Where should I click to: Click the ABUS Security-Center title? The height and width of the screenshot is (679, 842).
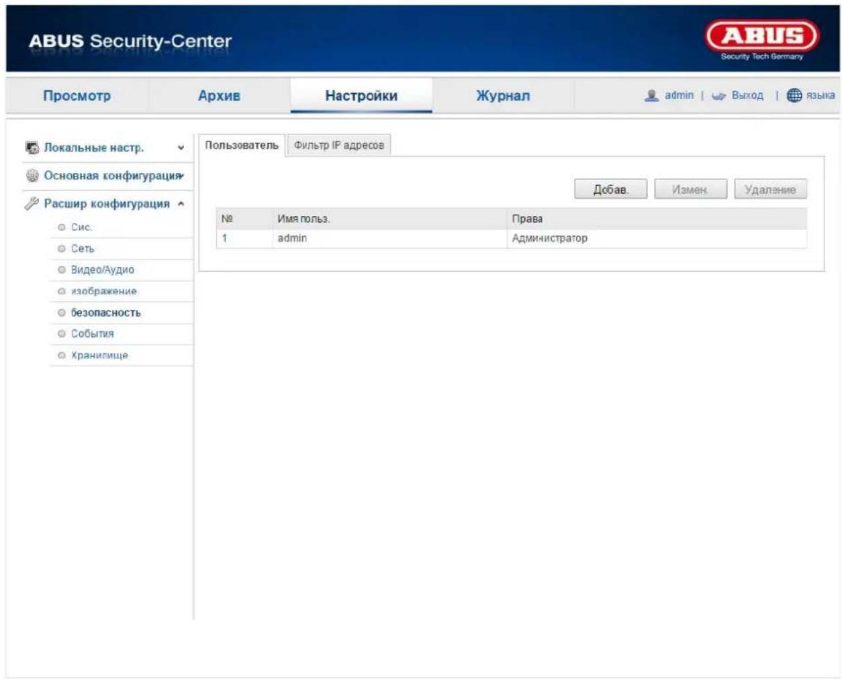click(130, 41)
